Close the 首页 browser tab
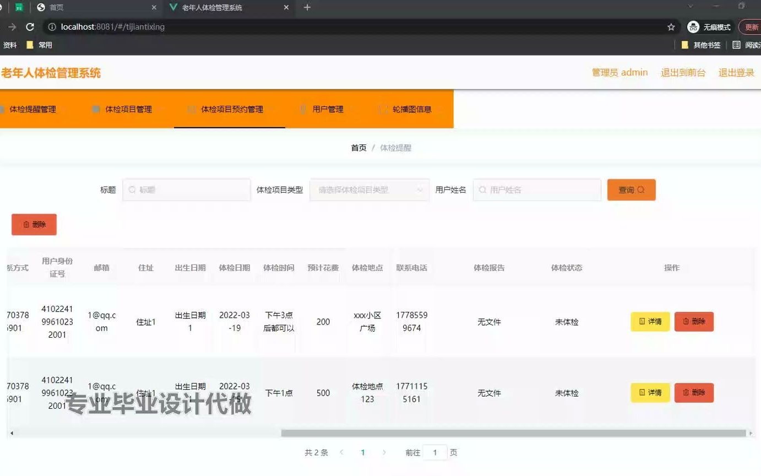 point(154,7)
